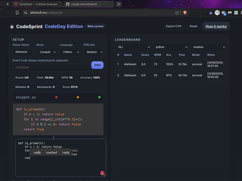The width and height of the screenshot is (242, 181).
Task: Click the CodeDay Edition title text
Action: [64, 27]
